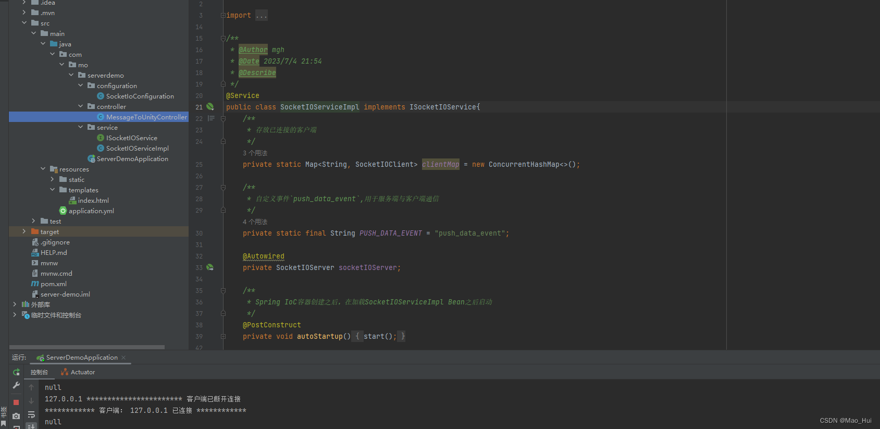Stop the running application with the red square

(x=16, y=402)
